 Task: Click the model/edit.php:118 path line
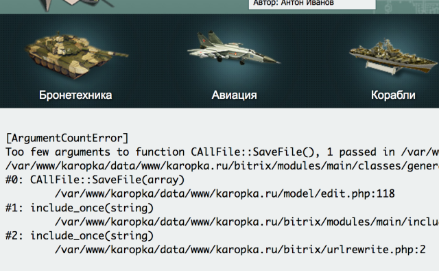tap(225, 193)
